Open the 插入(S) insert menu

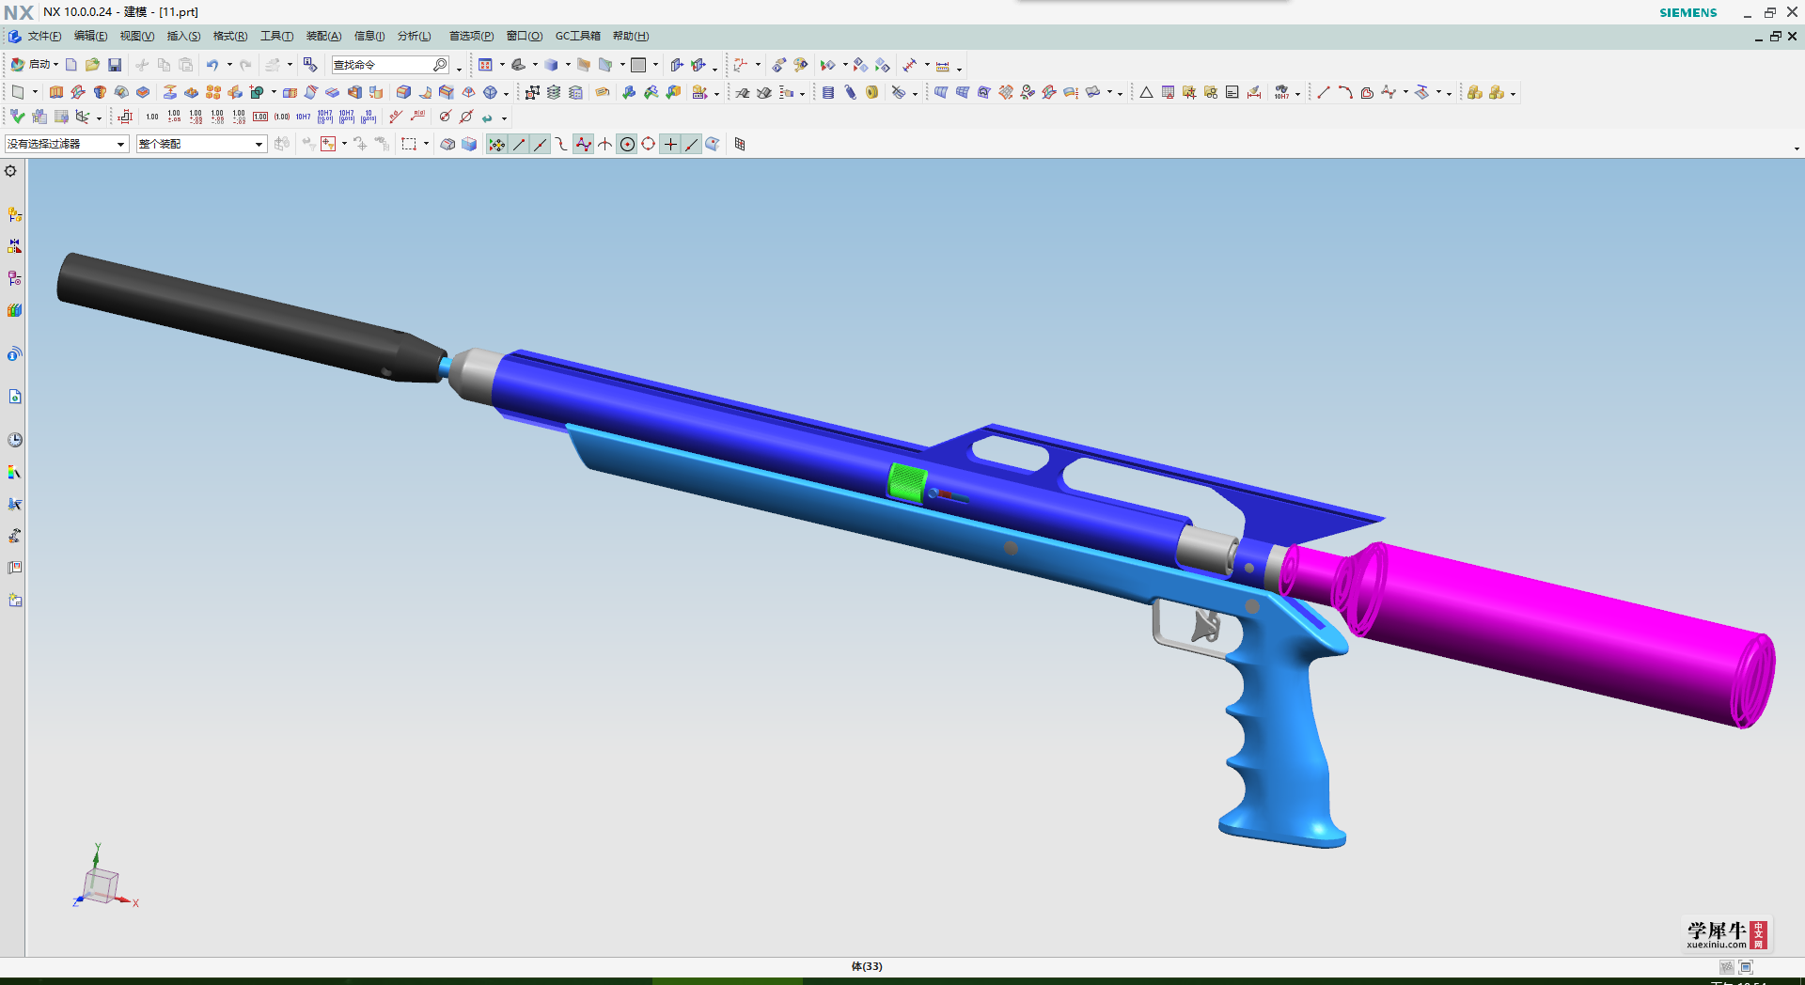coord(183,36)
